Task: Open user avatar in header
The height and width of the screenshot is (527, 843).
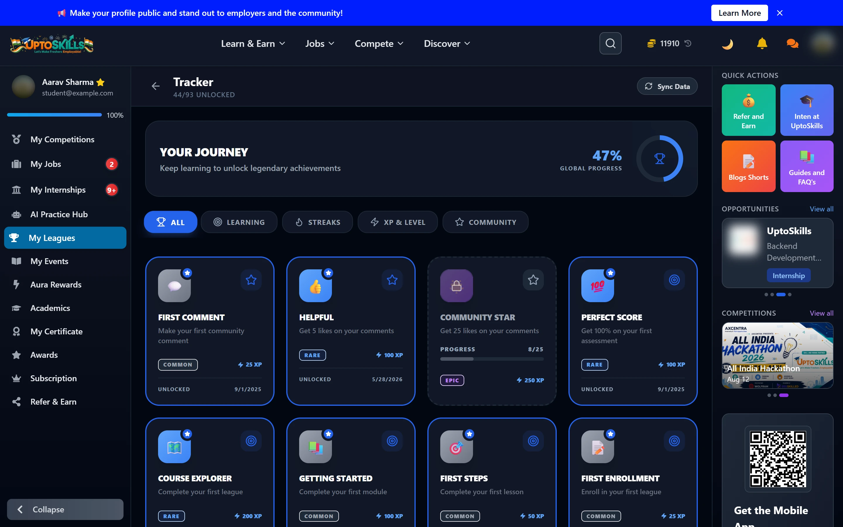Action: point(823,44)
